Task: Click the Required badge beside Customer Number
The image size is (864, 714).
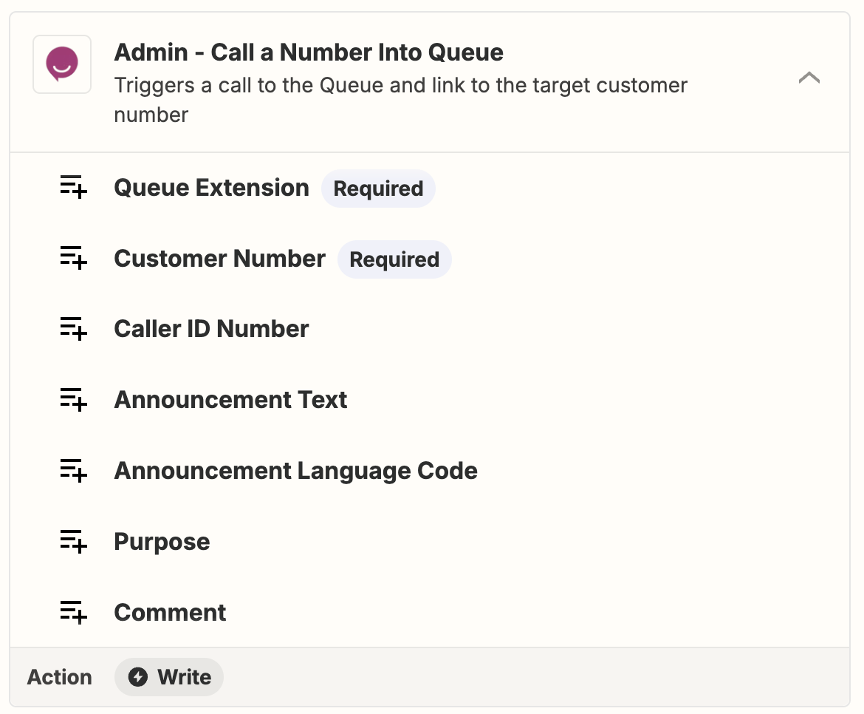Action: click(x=394, y=259)
